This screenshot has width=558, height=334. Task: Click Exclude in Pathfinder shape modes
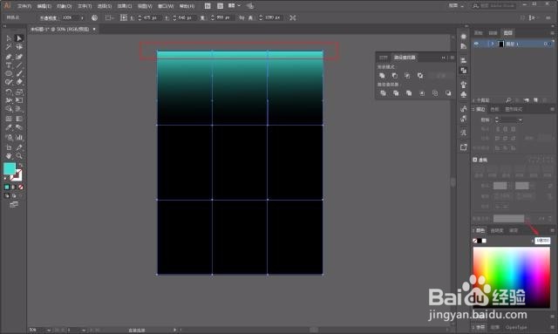point(420,76)
